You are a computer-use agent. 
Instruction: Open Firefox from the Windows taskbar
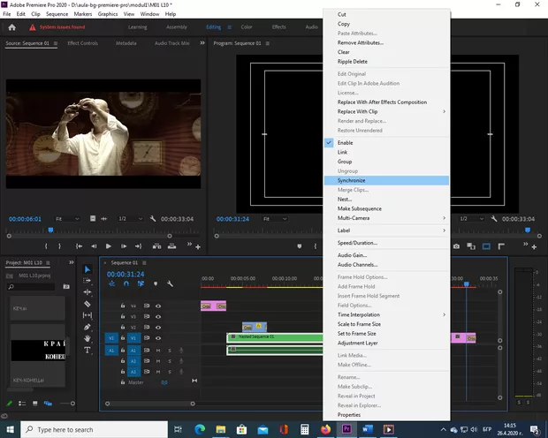[326, 429]
